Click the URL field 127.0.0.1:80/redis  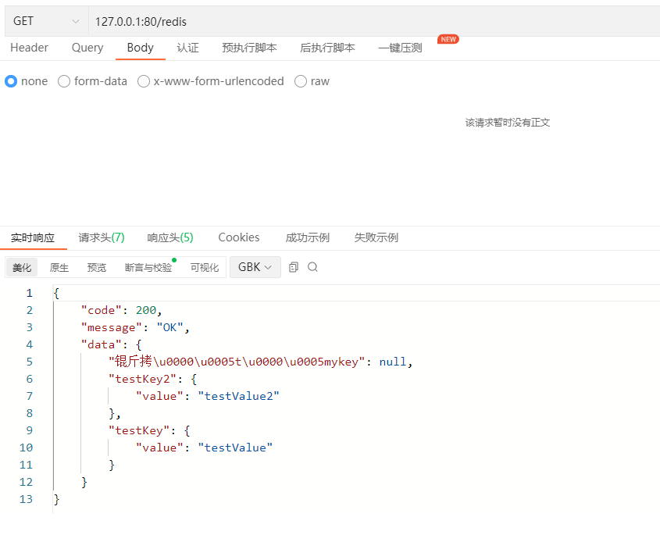coord(374,21)
